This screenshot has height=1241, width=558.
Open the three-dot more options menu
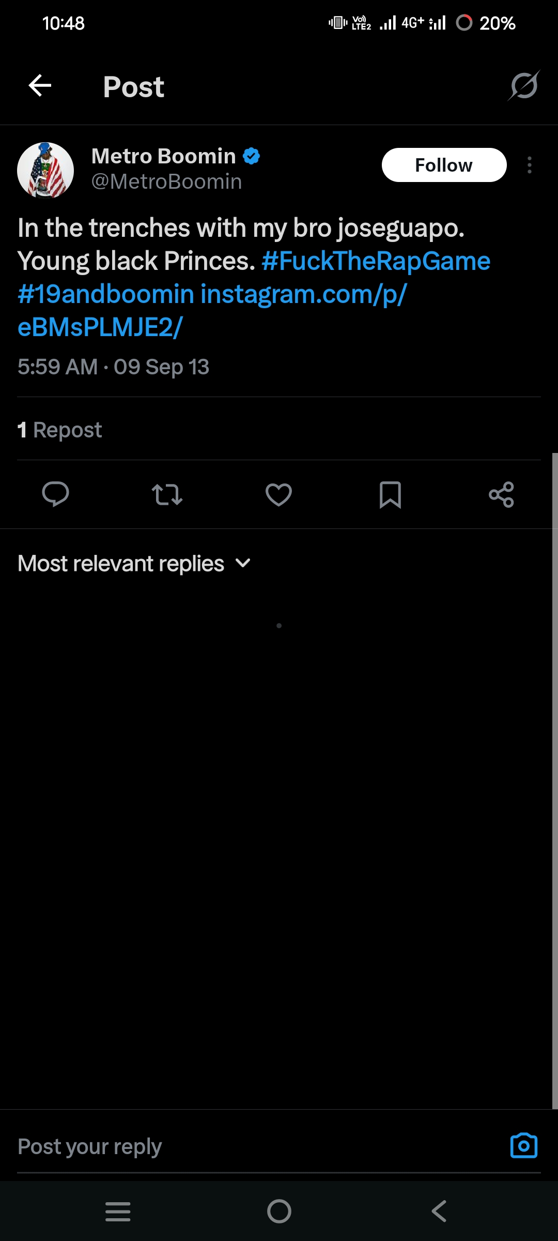[x=530, y=165]
